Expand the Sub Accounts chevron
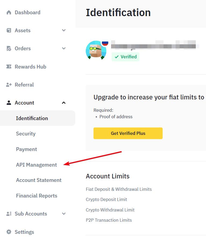 point(64,214)
